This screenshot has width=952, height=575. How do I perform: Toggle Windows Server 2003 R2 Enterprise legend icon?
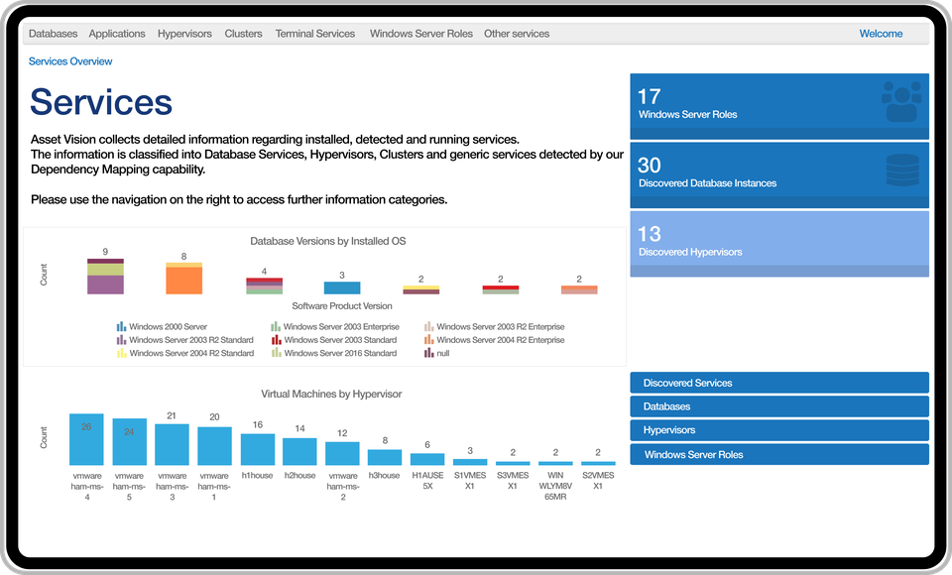428,327
